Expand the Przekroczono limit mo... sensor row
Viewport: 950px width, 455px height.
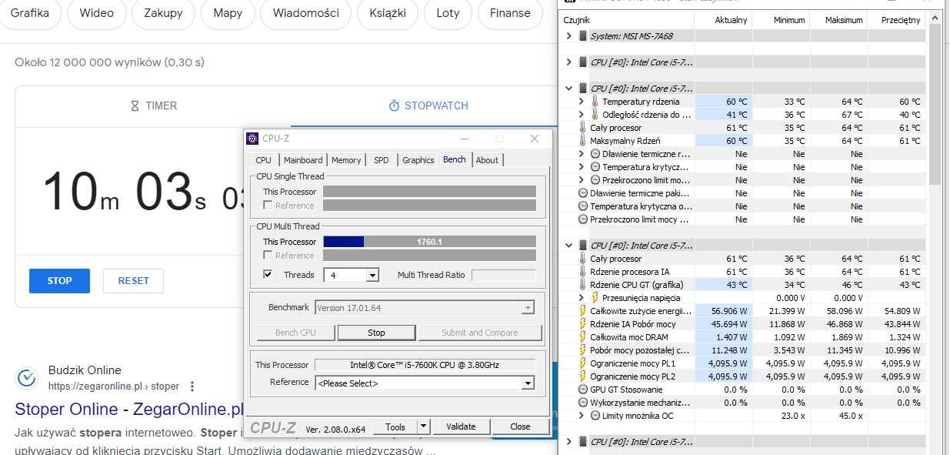coord(581,180)
